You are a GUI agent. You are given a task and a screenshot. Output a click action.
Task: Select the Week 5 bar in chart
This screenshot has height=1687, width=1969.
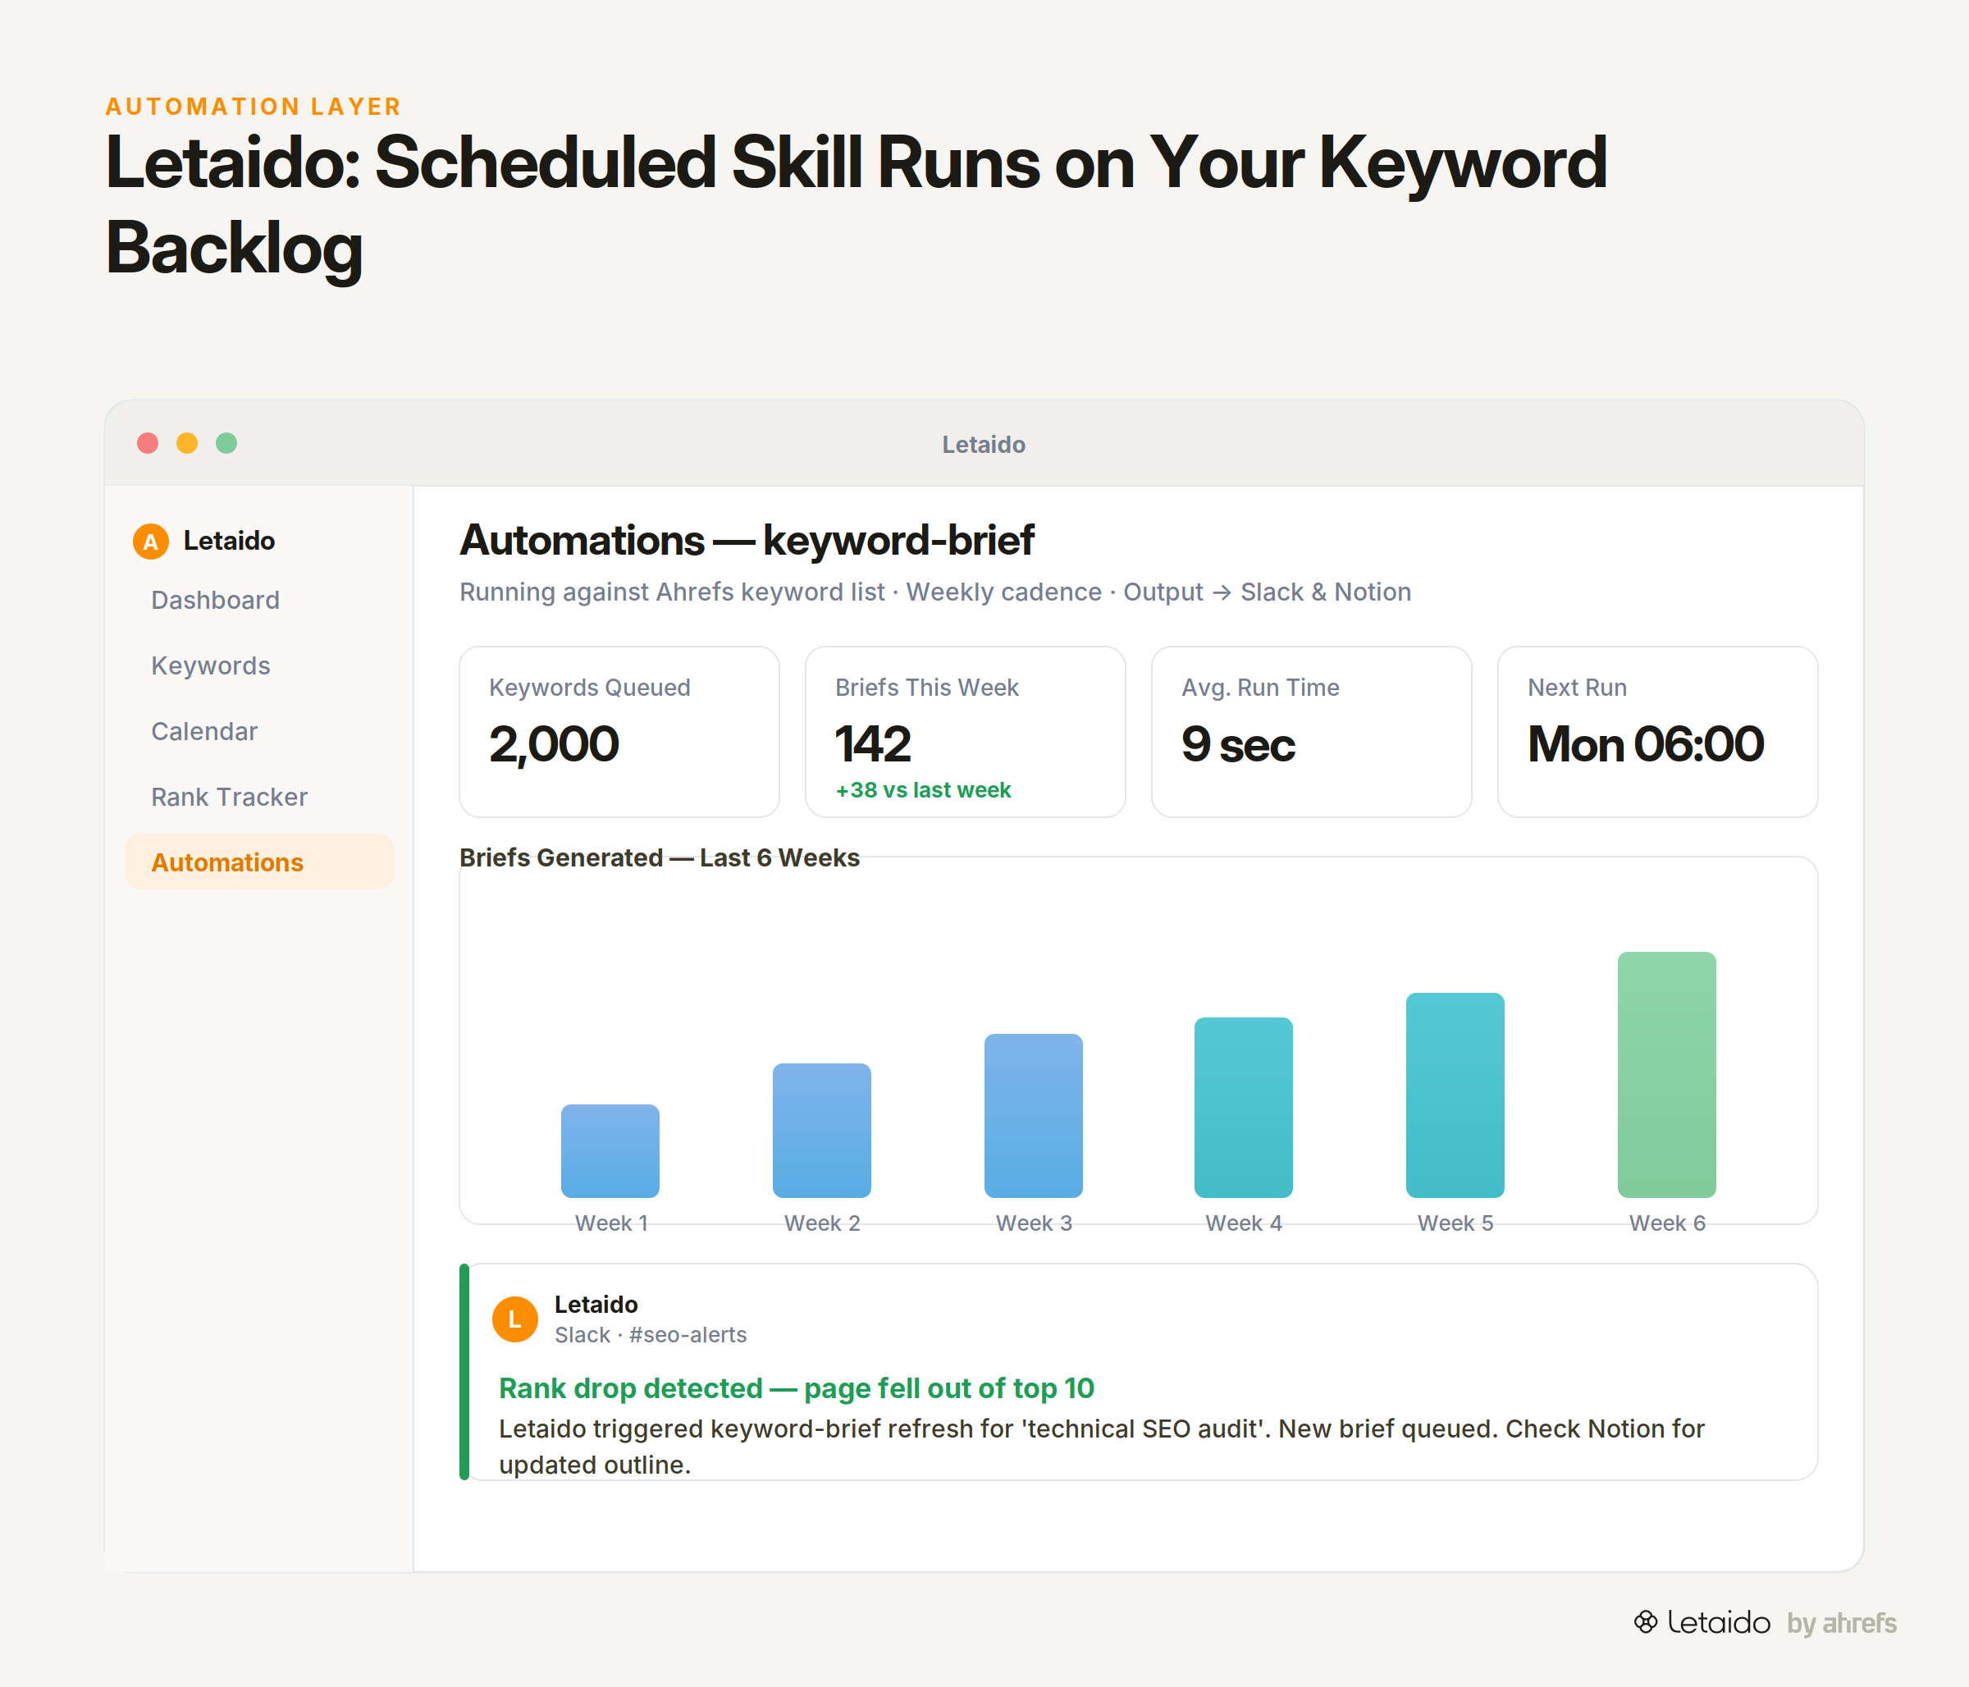pyautogui.click(x=1456, y=1095)
